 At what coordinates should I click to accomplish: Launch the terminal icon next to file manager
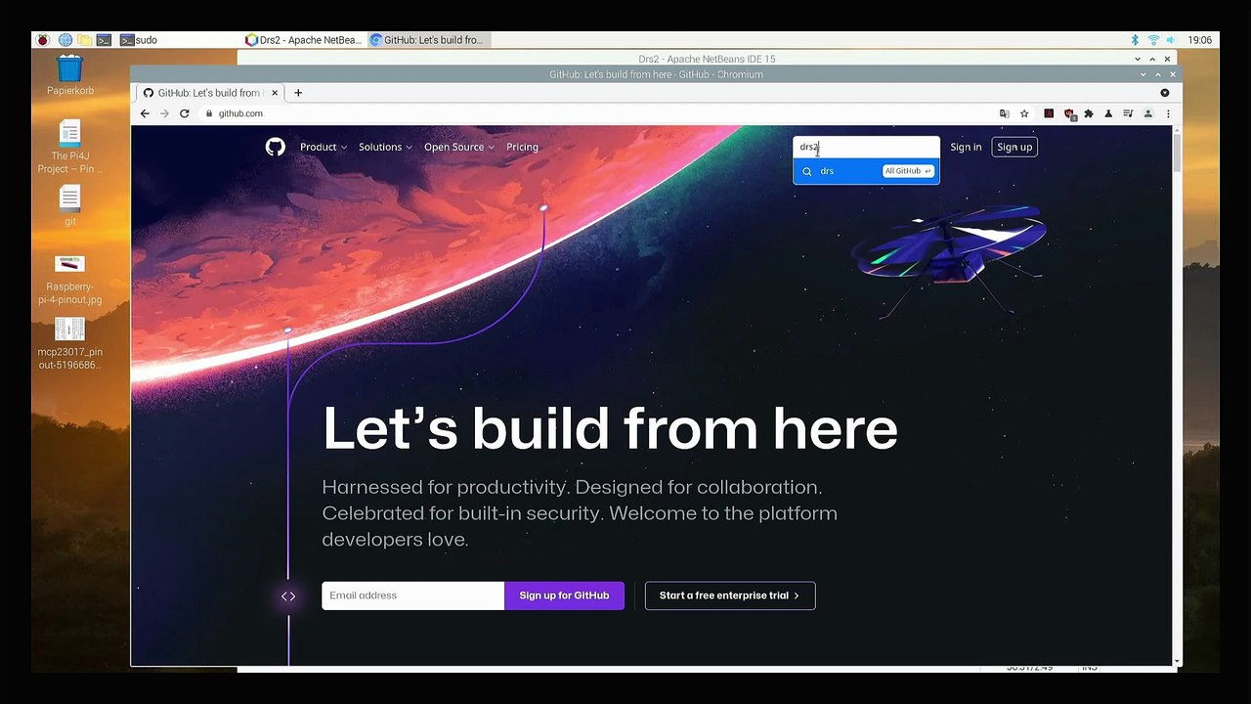tap(105, 40)
